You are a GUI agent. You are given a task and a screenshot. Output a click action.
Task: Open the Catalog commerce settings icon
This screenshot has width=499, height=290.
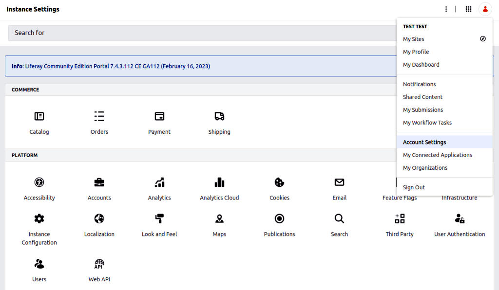[x=39, y=116]
